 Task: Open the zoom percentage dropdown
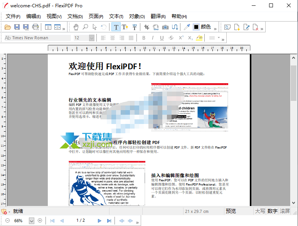pyautogui.click(x=31, y=221)
